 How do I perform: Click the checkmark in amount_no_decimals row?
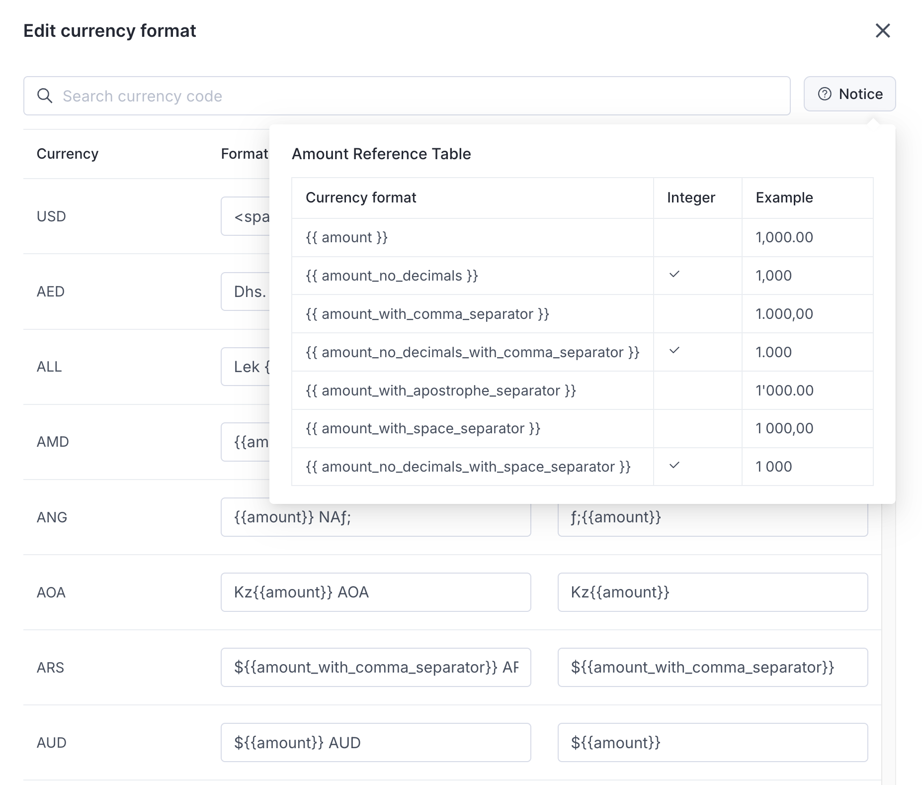point(674,275)
